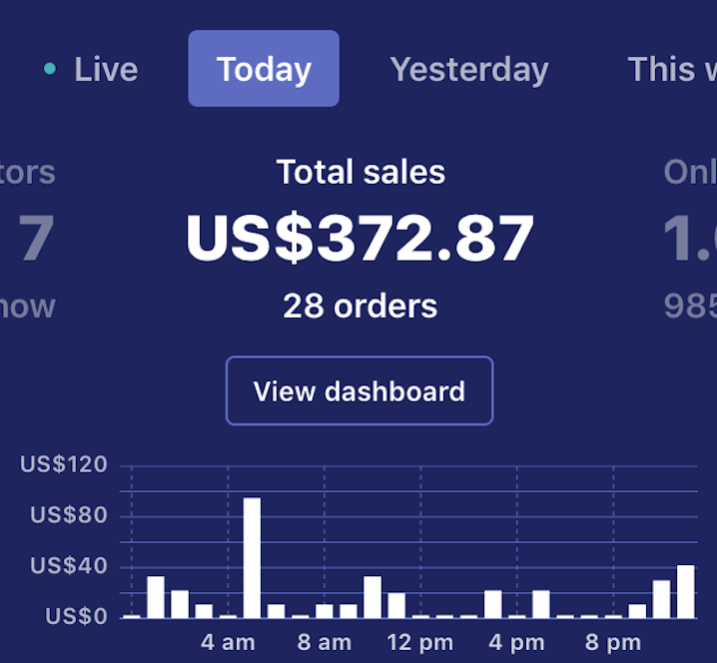The width and height of the screenshot is (717, 663).
Task: Click the US$0 y-axis label
Action: pos(77,617)
